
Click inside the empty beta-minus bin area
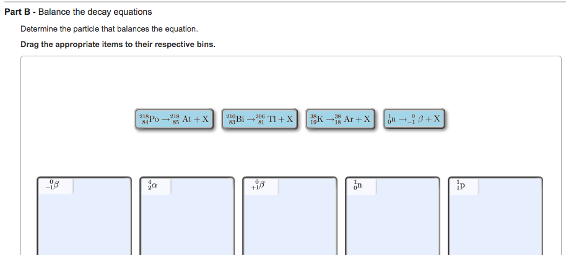[x=84, y=223]
